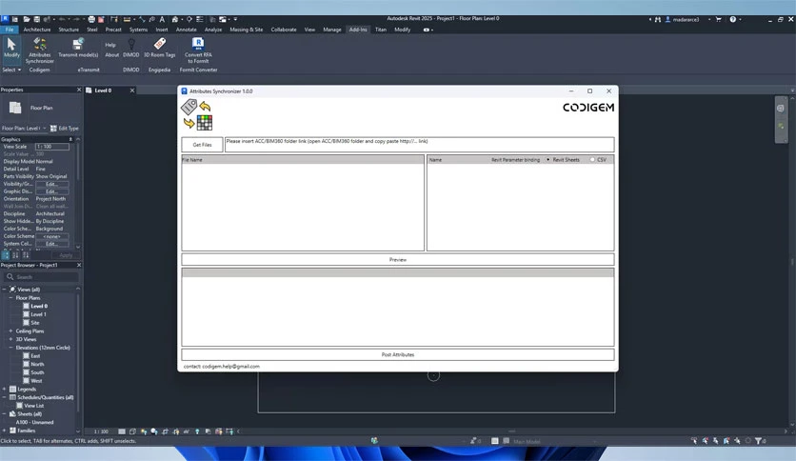This screenshot has width=796, height=461.
Task: Open the Structure ribbon tab
Action: (x=69, y=30)
